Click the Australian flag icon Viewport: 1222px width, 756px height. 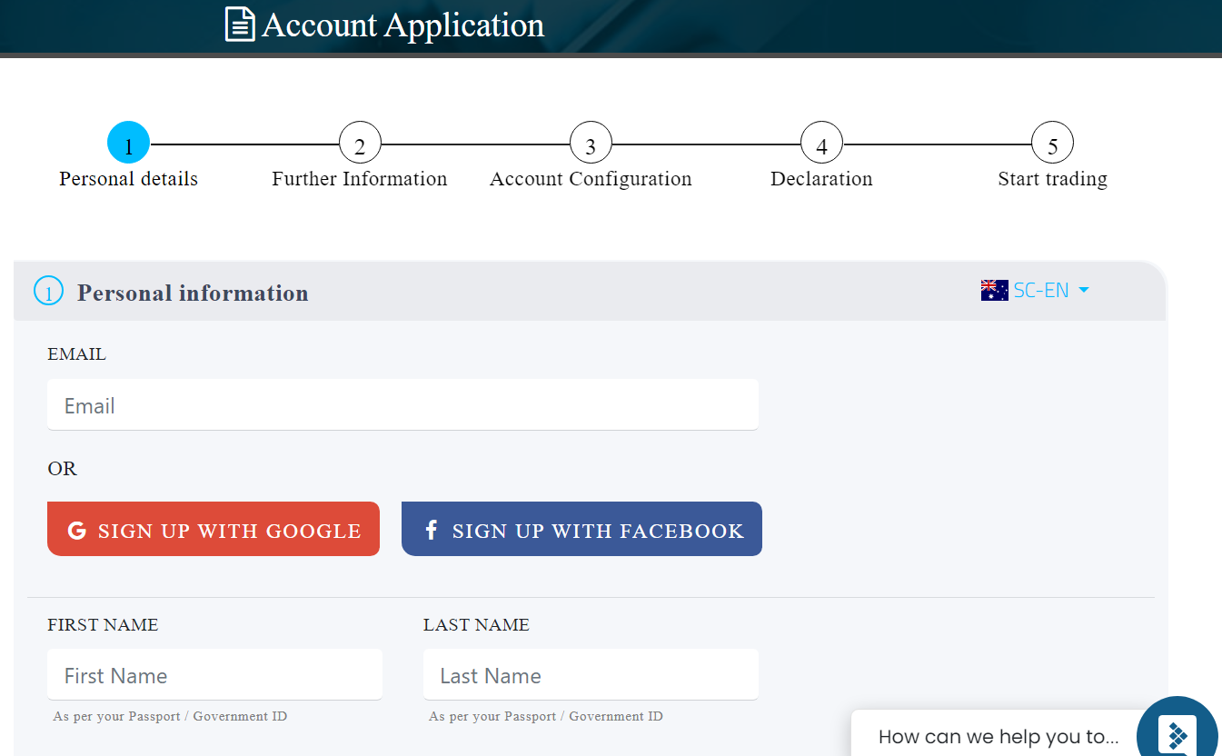(x=994, y=291)
